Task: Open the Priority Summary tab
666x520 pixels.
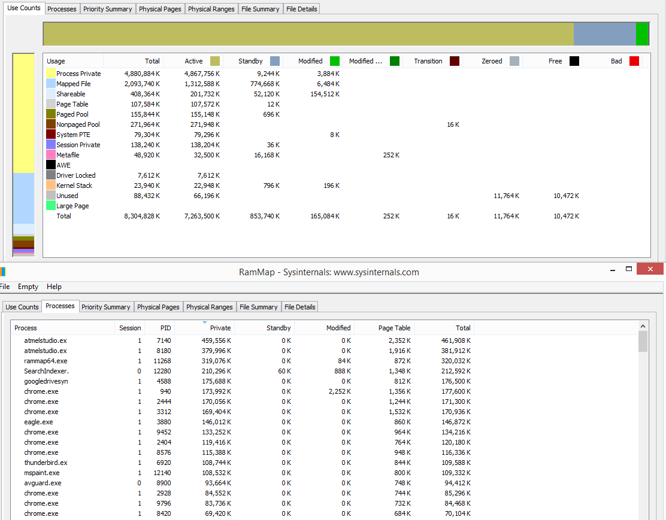Action: point(106,306)
